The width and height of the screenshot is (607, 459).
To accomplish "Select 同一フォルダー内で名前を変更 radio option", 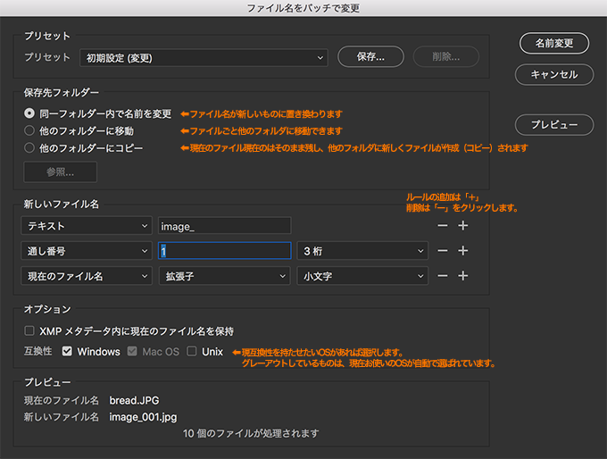I will 29,113.
